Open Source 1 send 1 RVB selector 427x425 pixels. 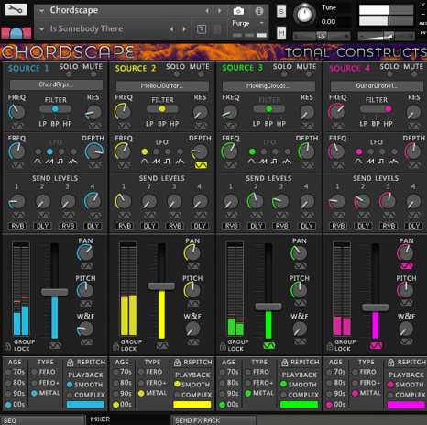pos(17,226)
